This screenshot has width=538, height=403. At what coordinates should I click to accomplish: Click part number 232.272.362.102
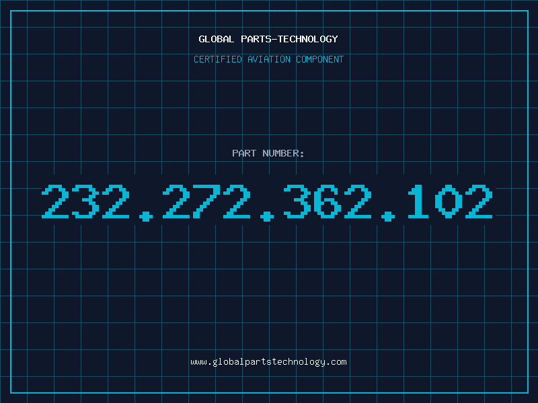tap(267, 203)
